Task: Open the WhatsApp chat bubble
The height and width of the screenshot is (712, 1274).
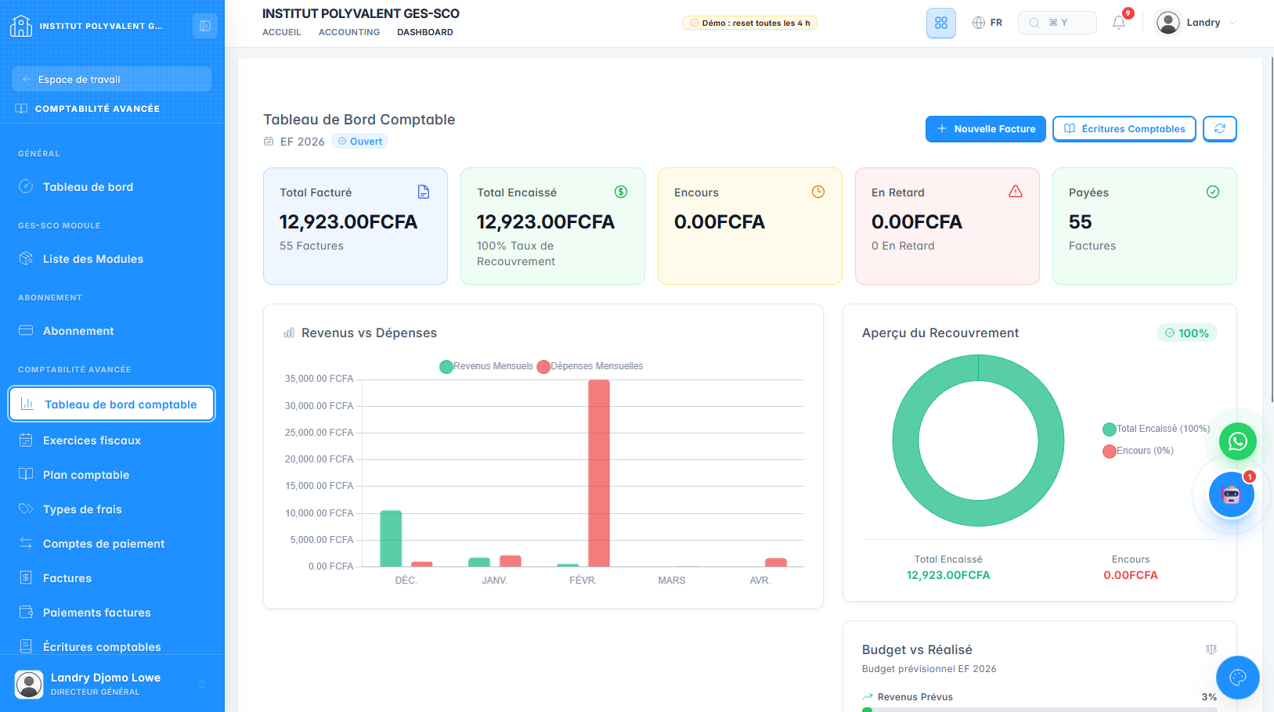Action: 1238,442
